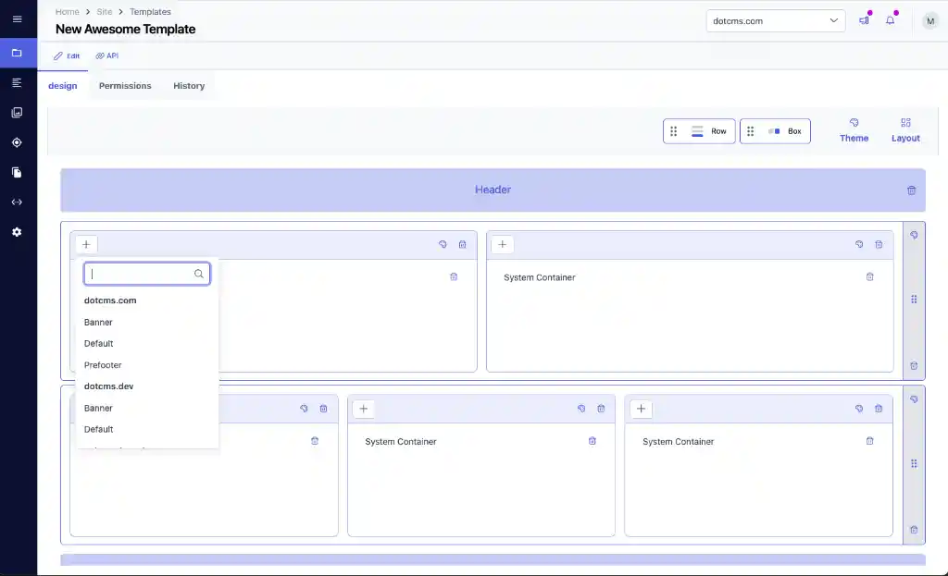948x576 pixels.
Task: Open the code sidebar icon
Action: [x=17, y=202]
